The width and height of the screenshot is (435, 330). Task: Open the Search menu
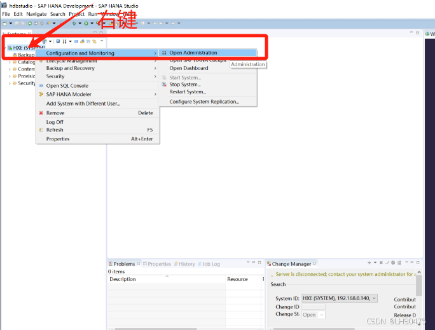(x=57, y=14)
